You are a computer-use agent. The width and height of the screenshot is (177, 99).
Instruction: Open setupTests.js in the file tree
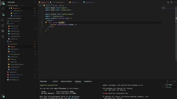[15, 67]
